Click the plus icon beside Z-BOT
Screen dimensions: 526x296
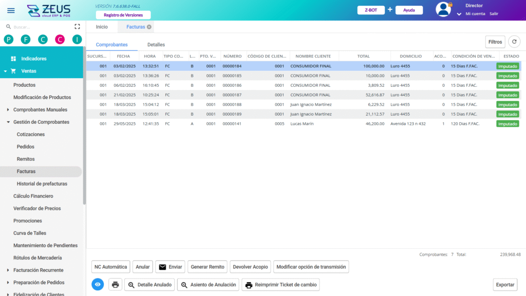pos(390,10)
